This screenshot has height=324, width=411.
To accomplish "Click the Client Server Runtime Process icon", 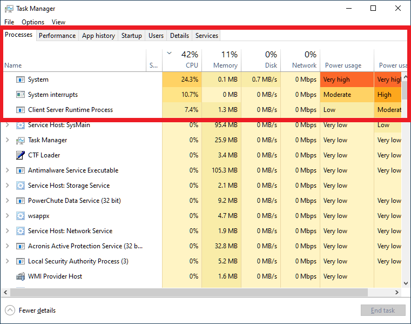I will coord(21,110).
